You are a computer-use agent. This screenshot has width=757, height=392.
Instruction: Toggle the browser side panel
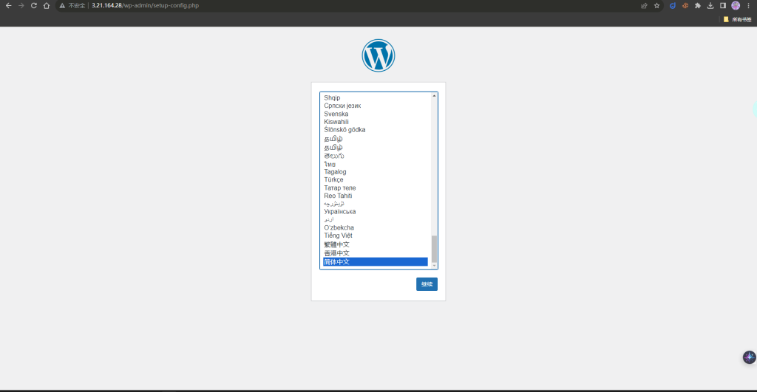(723, 6)
